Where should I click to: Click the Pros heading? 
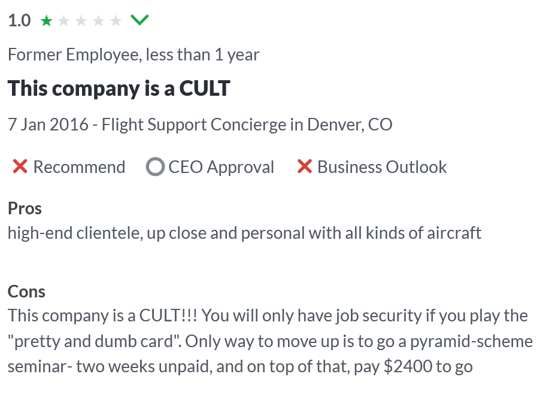25,208
